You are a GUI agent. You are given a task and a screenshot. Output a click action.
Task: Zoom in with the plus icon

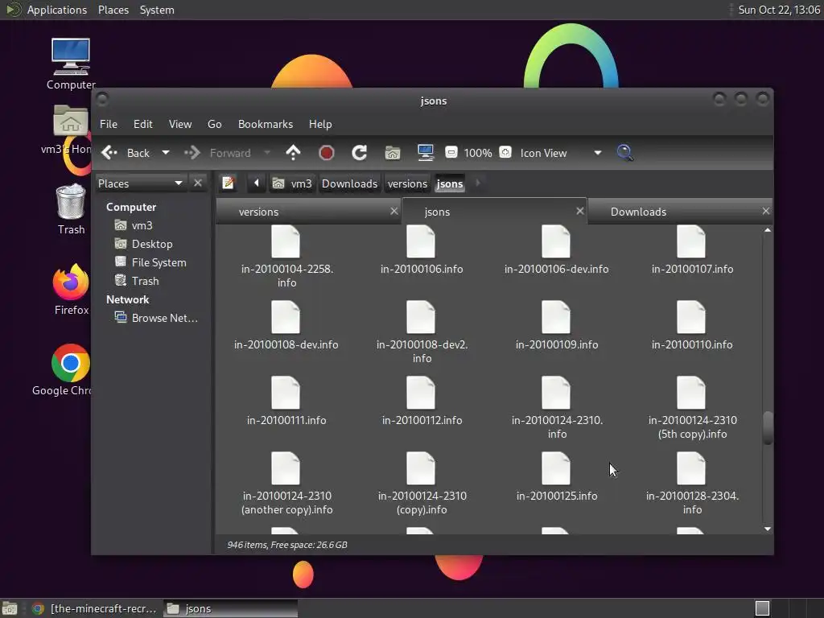click(505, 152)
